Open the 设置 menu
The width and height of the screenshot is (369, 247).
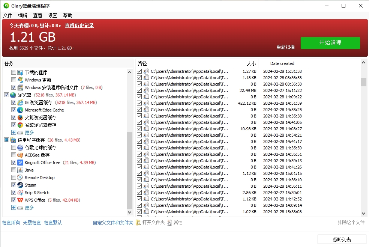52,15
